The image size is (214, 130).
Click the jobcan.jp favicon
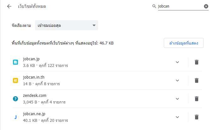[x=15, y=62]
